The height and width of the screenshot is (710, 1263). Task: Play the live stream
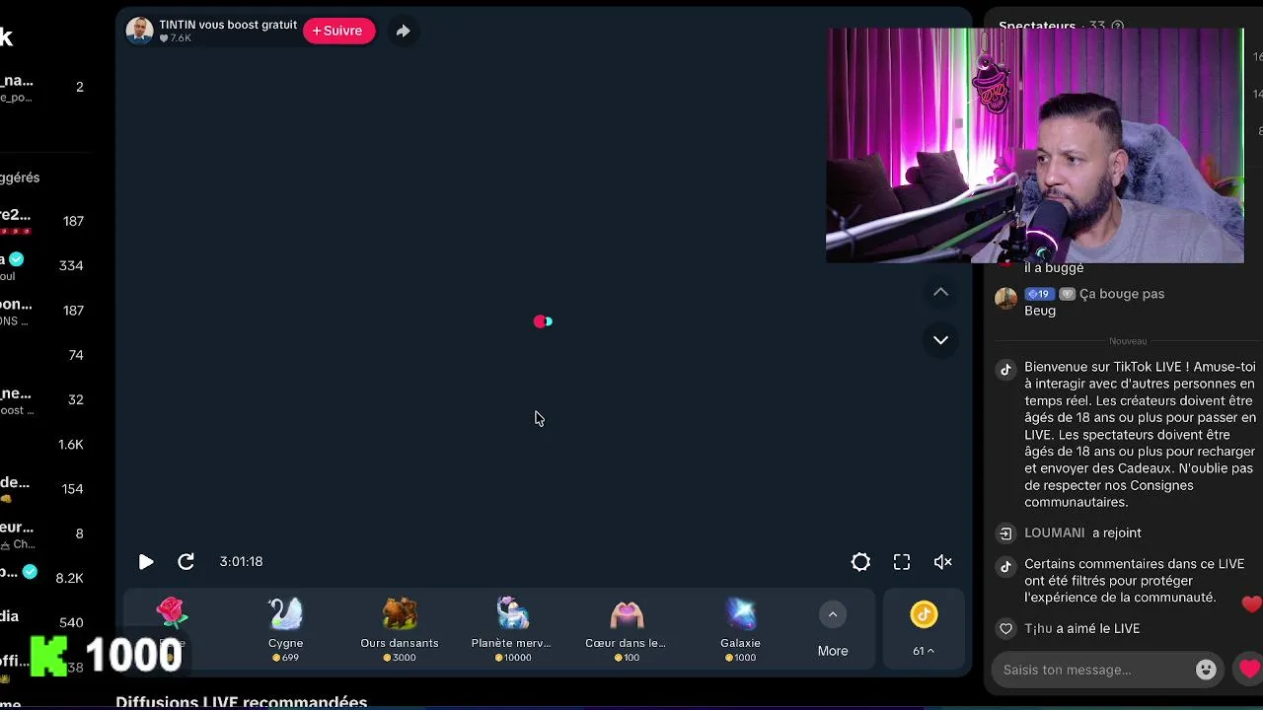(x=146, y=561)
